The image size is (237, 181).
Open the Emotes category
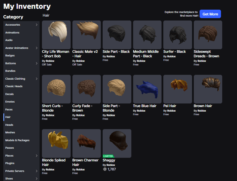tap(10, 102)
